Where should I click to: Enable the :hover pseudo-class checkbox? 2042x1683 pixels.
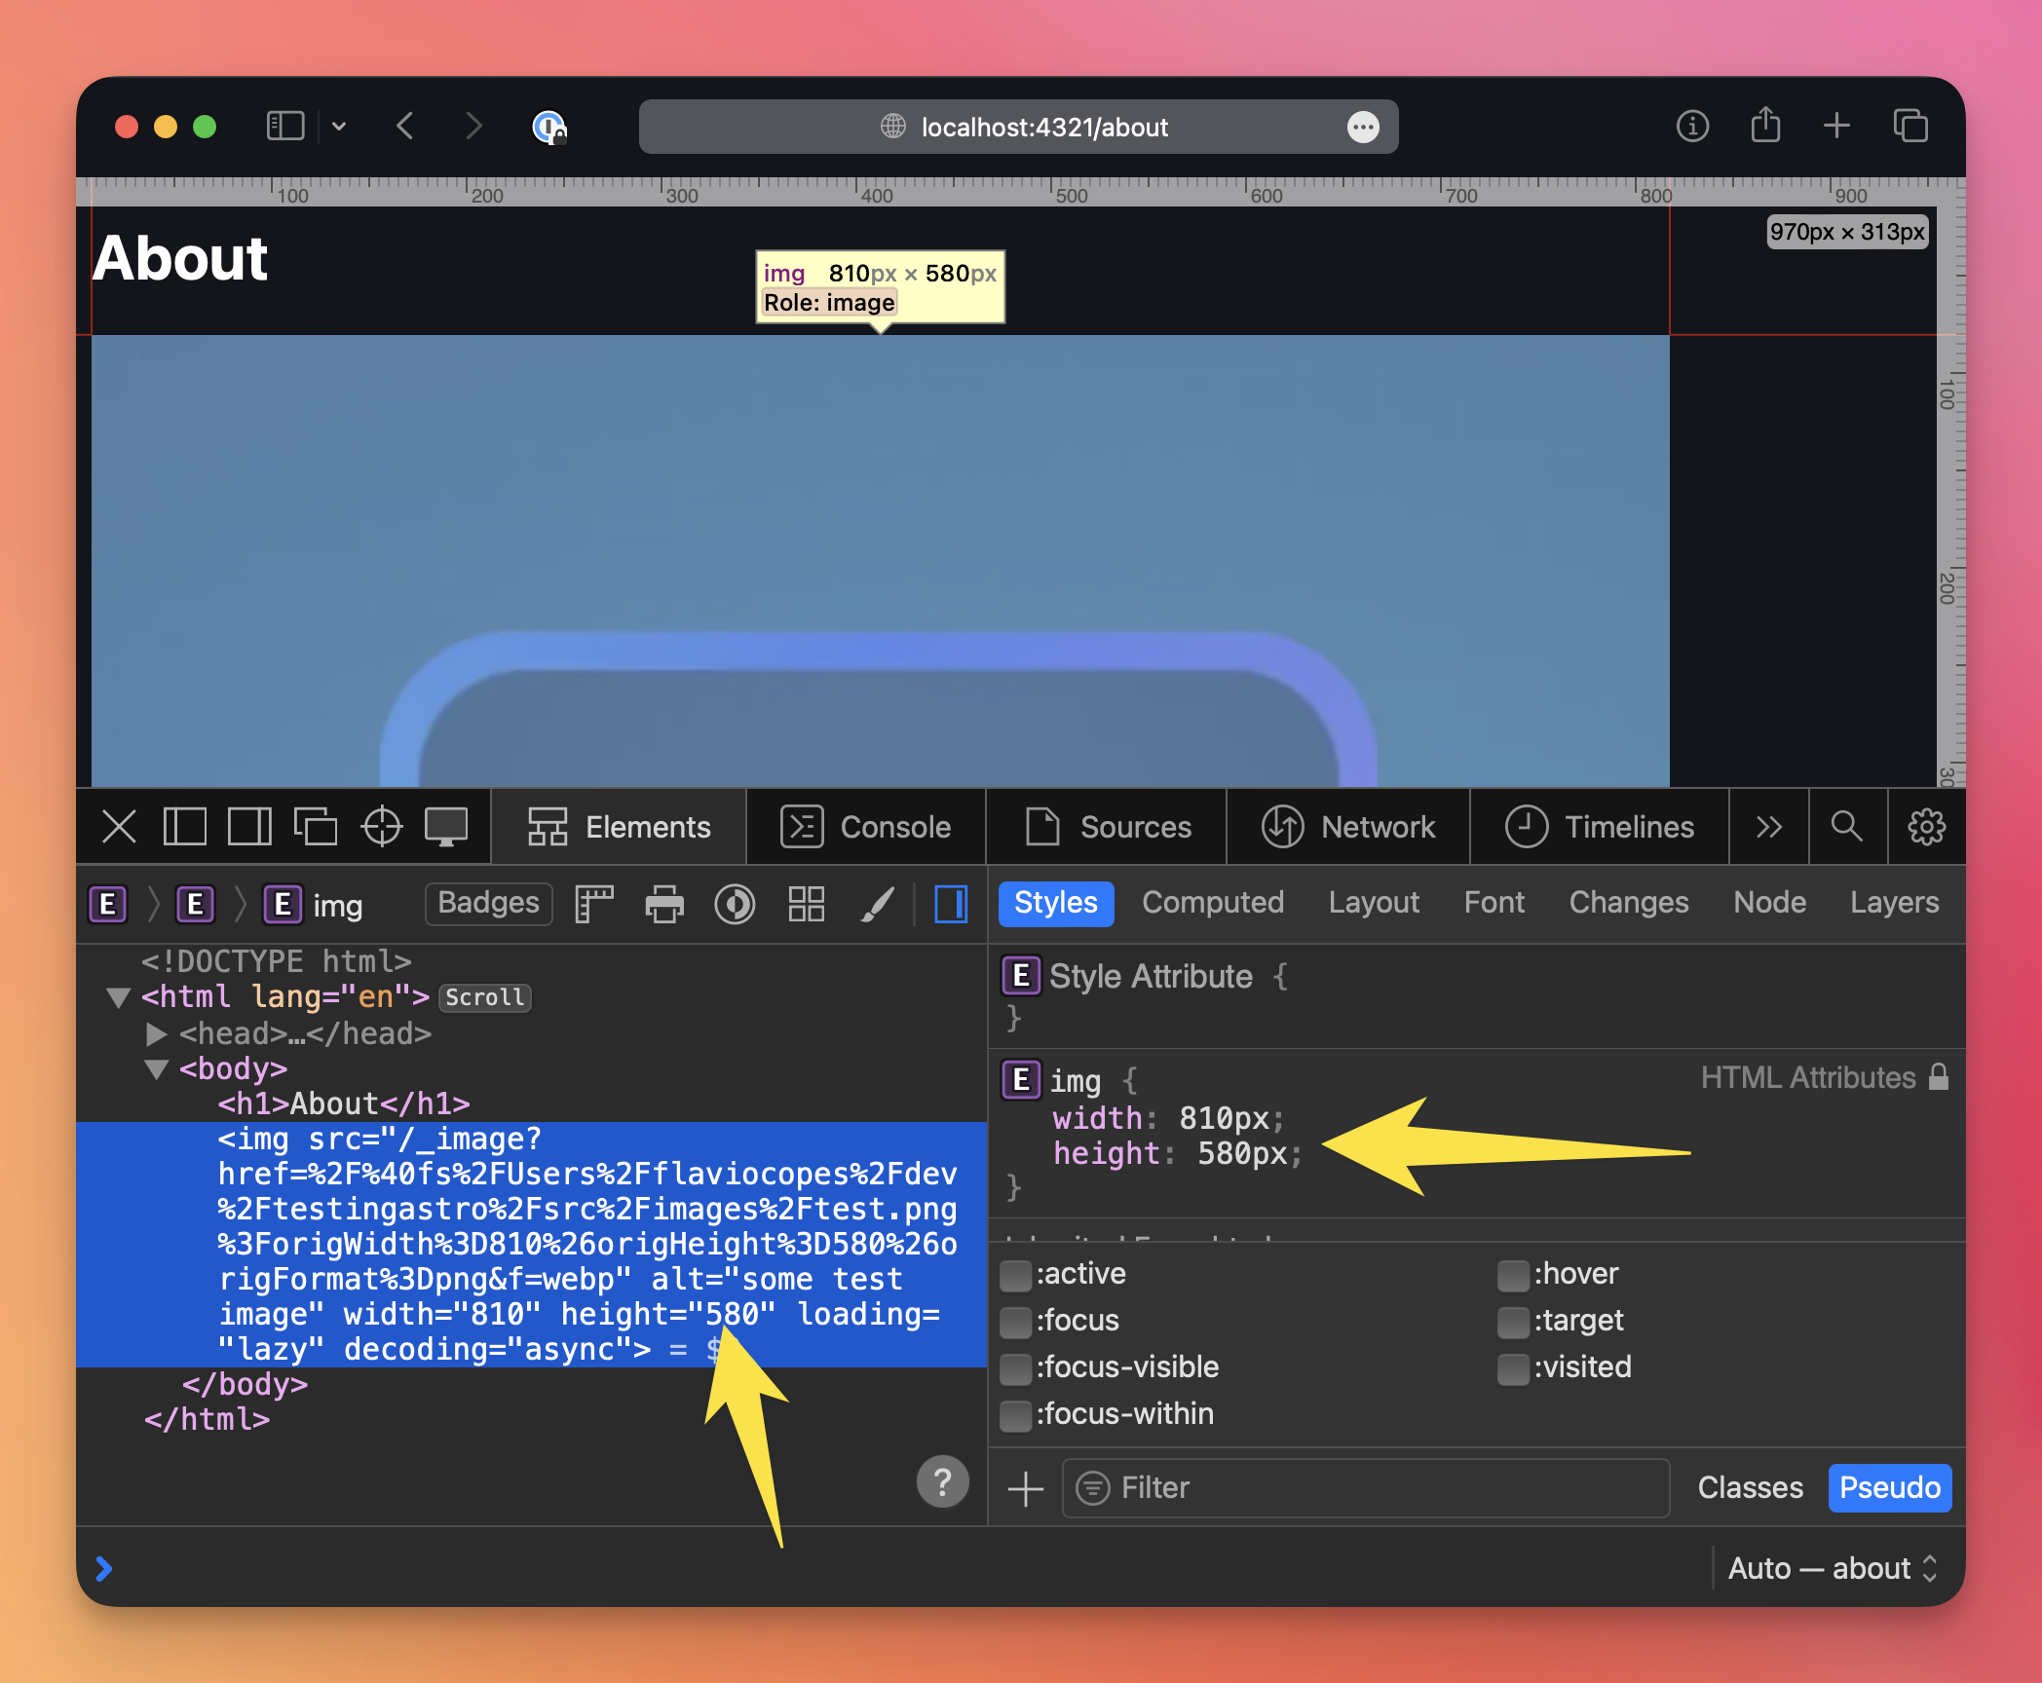(1512, 1274)
